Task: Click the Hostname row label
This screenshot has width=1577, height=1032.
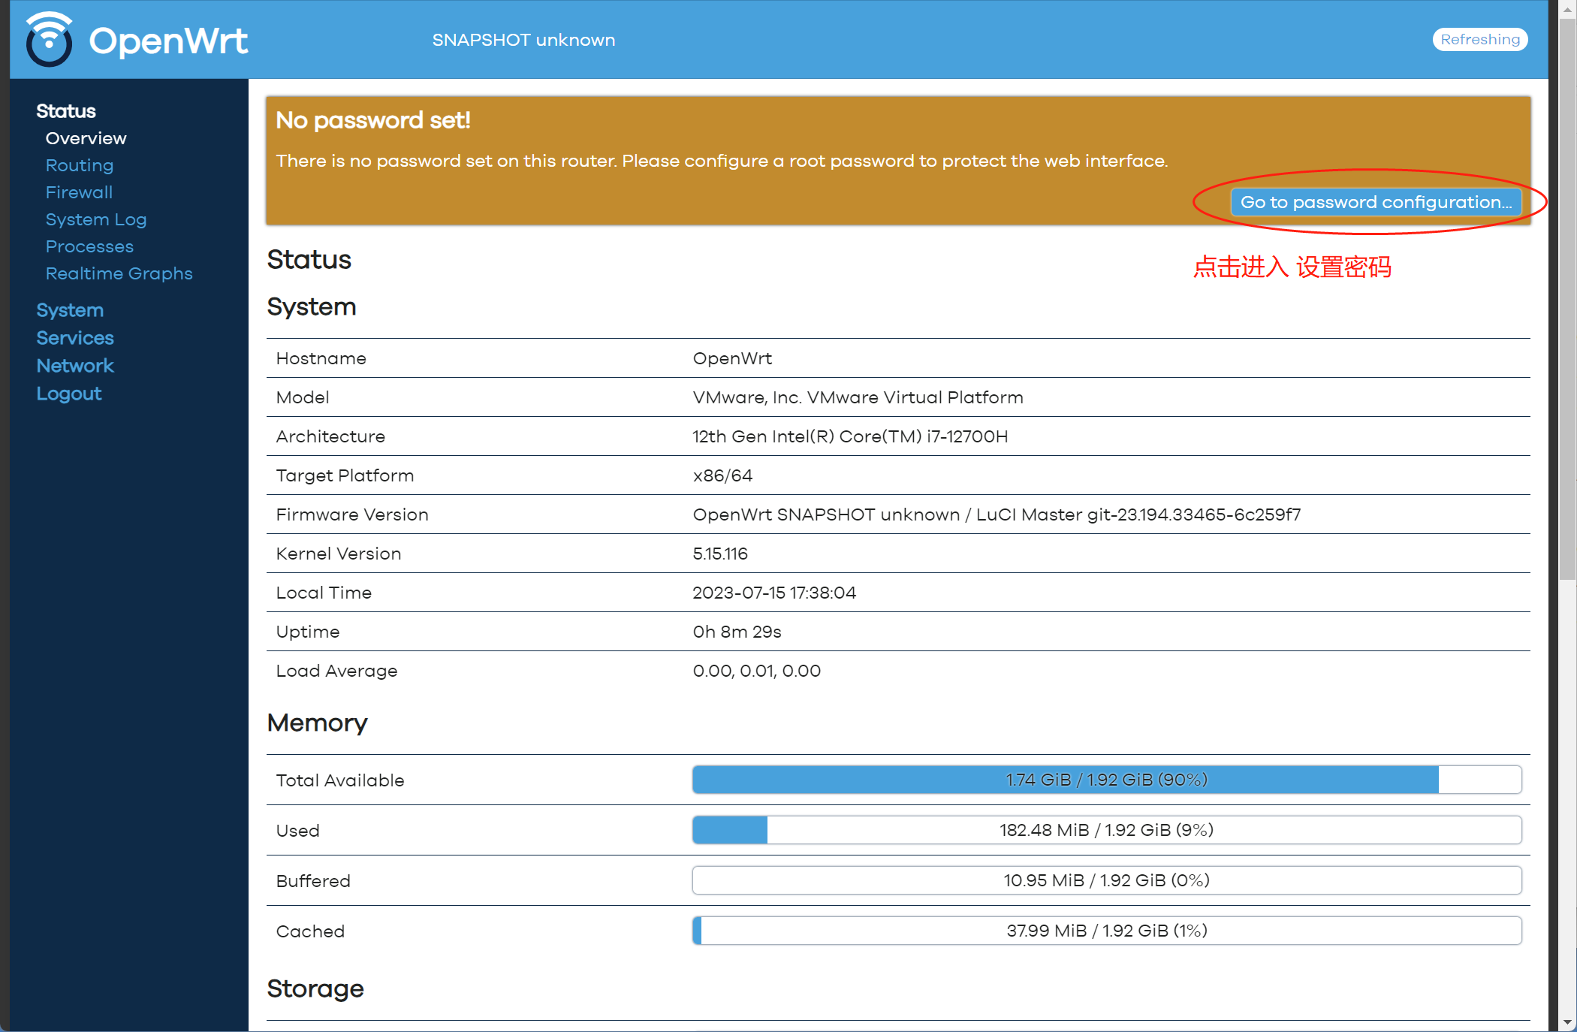Action: pyautogui.click(x=321, y=358)
